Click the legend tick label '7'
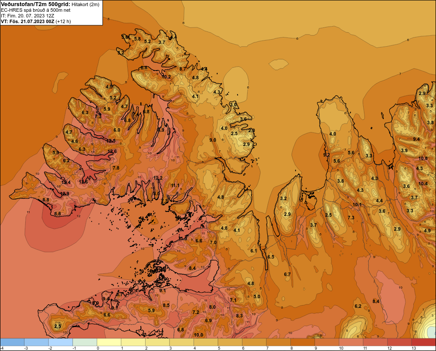The image size is (436, 351). pos(267,348)
